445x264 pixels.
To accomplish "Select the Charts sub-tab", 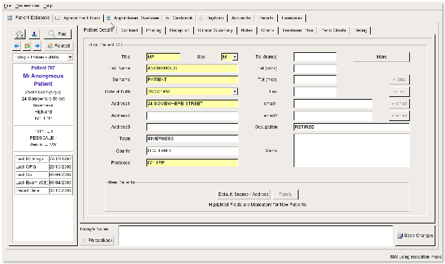I will (x=268, y=30).
